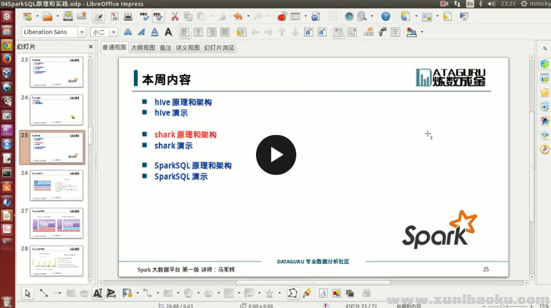The image size is (551, 308).
Task: Click the Undo arrow icon
Action: (238, 16)
